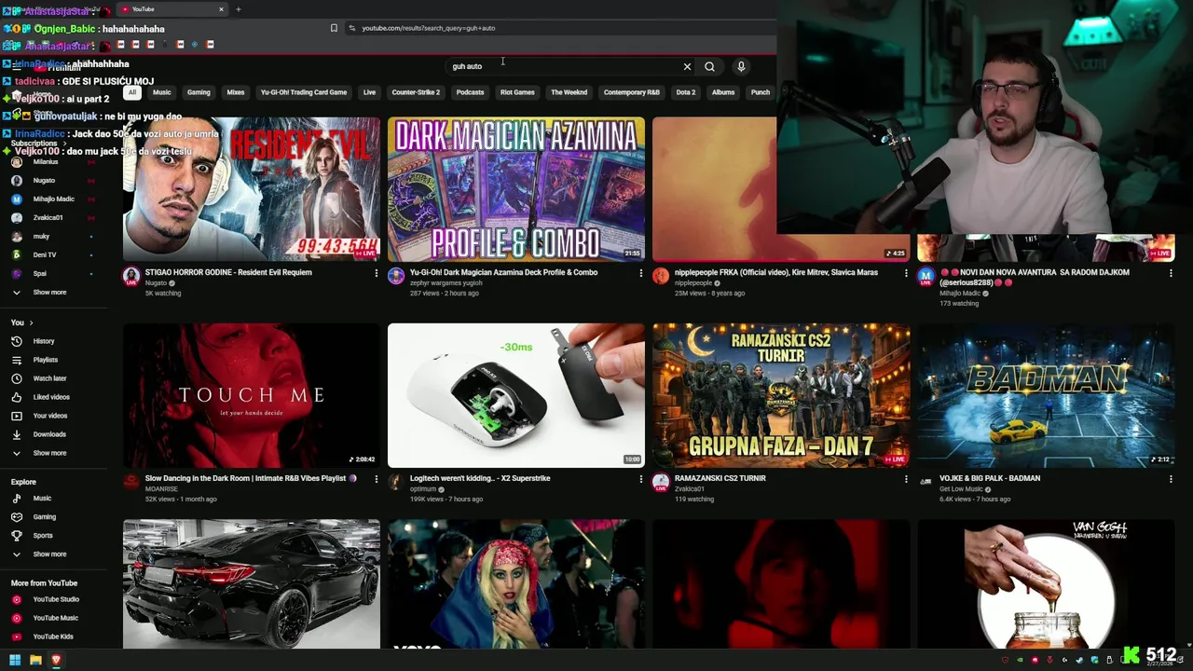This screenshot has height=671, width=1193.
Task: Open Mihajlo Madic in subscriptions sidebar
Action: click(53, 199)
